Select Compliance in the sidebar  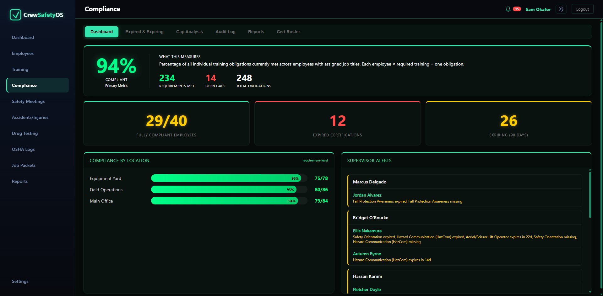pos(37,85)
